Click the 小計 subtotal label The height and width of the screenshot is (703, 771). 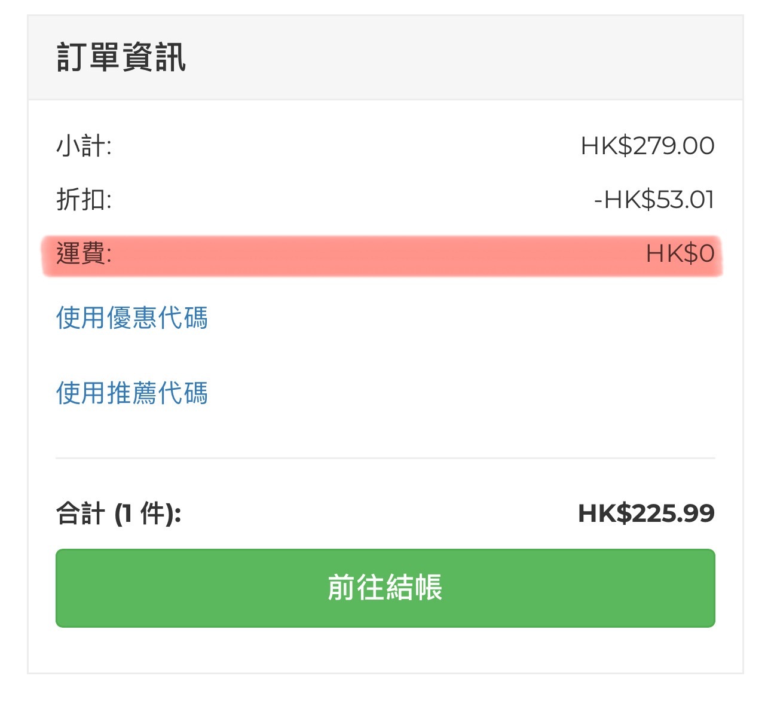click(84, 146)
